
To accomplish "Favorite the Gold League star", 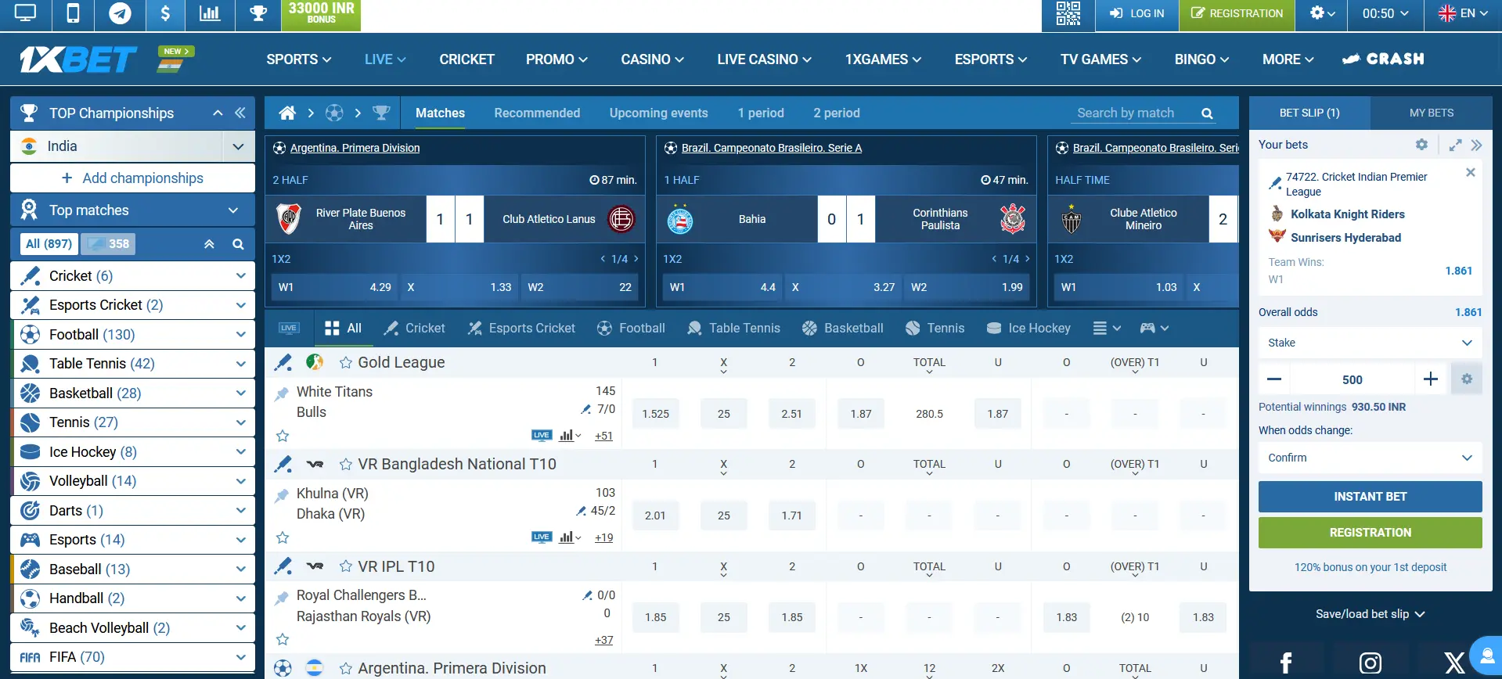I will coord(345,363).
